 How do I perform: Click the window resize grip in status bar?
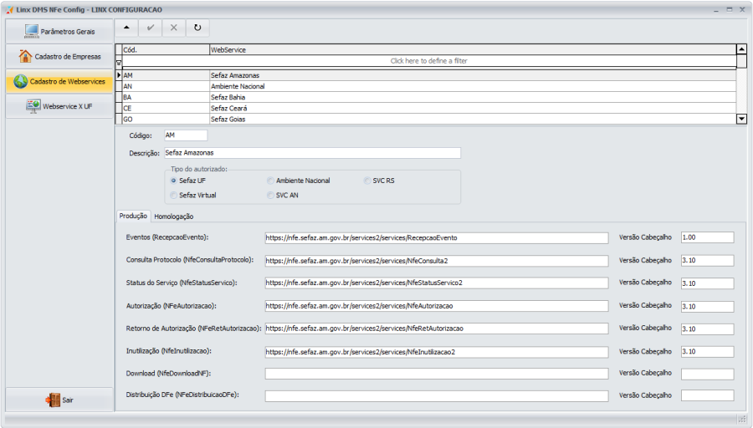[x=742, y=419]
